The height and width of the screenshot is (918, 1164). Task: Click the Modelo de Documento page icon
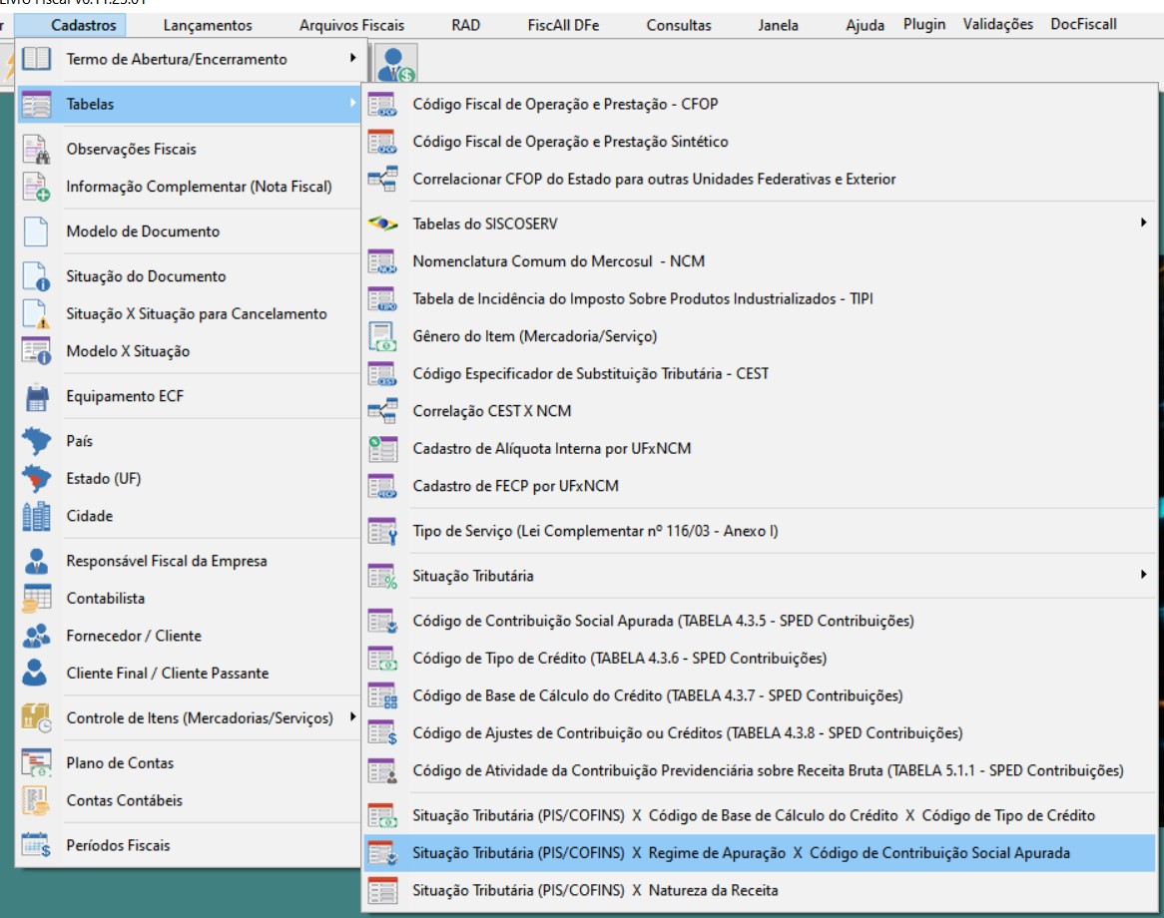36,231
